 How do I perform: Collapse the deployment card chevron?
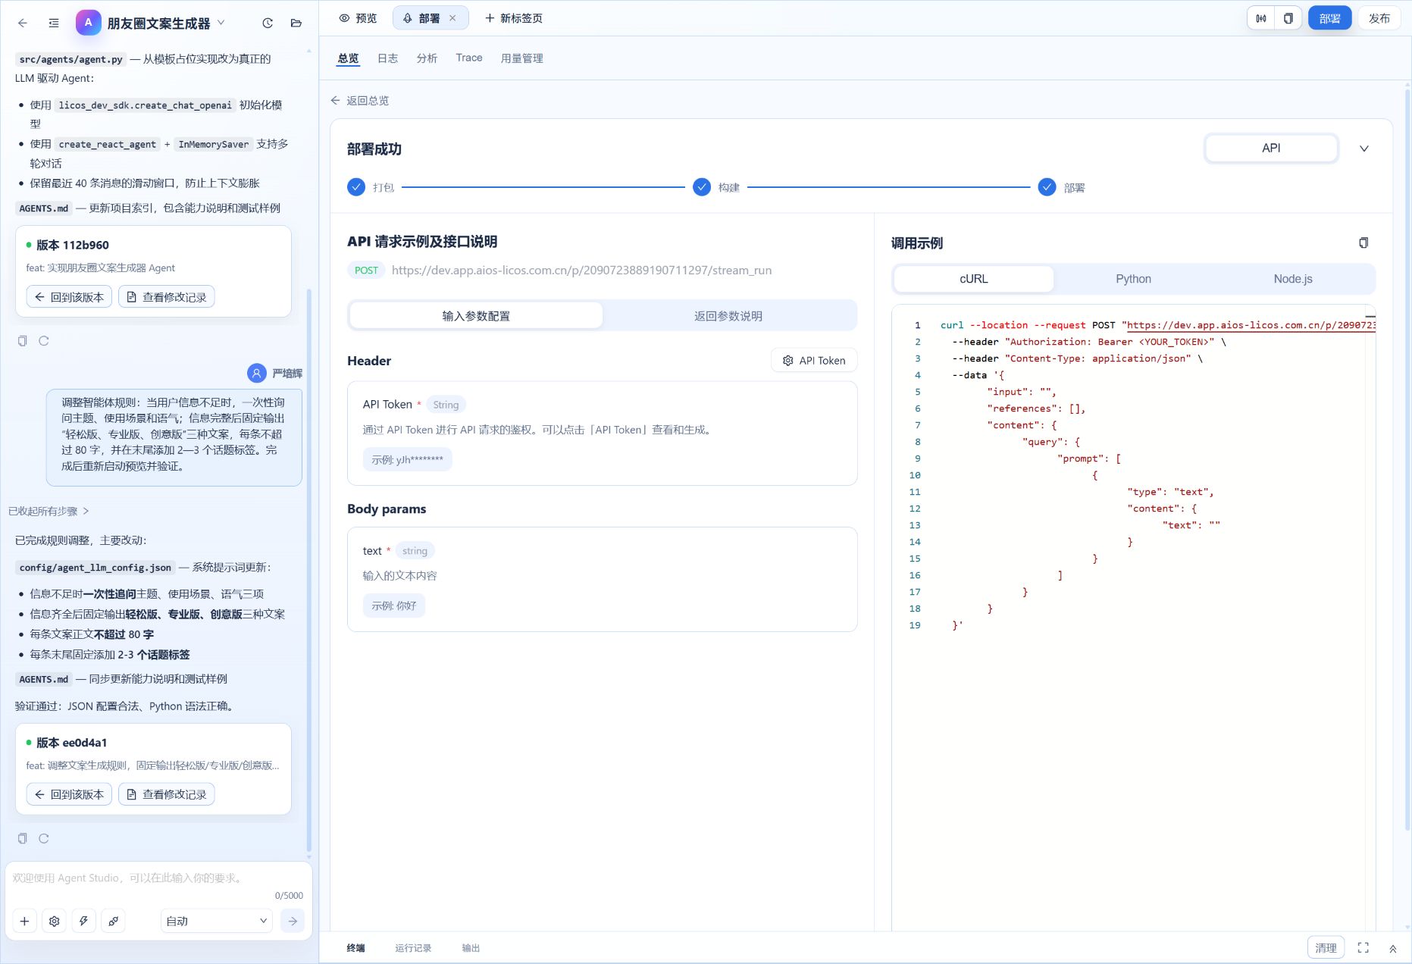point(1363,149)
